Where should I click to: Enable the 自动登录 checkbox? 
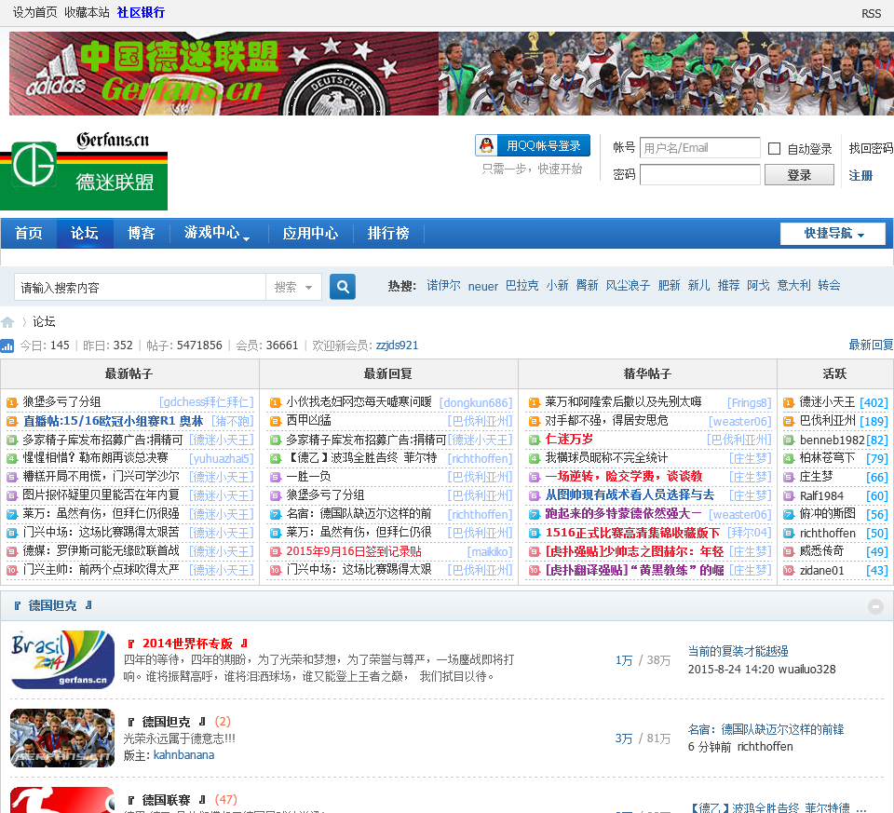click(774, 149)
